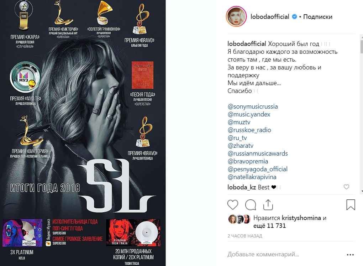The width and height of the screenshot is (363, 266).
Task: Click the verified badge next to lobodaofficial
Action: 294,17
